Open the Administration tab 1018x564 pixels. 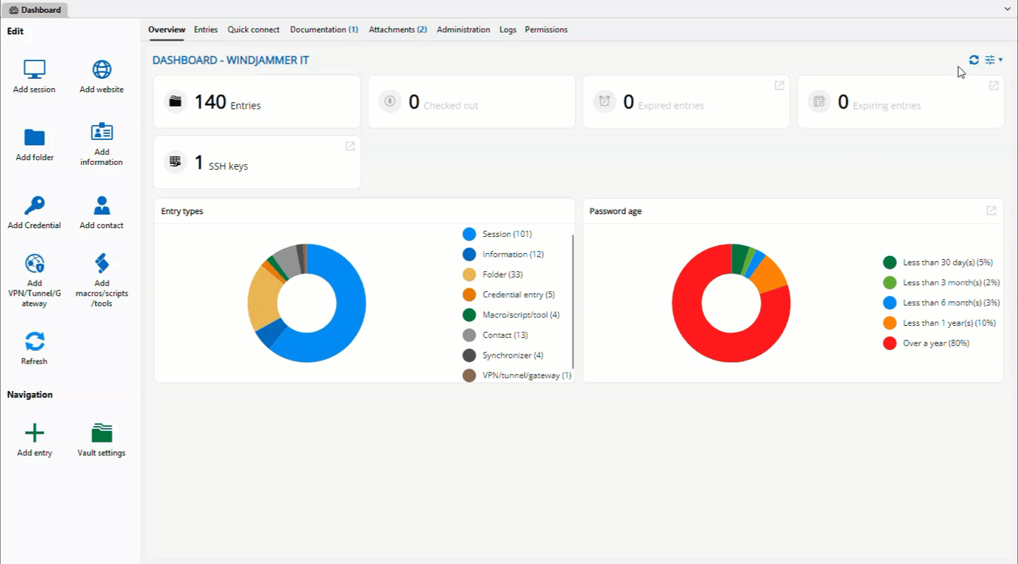click(464, 29)
